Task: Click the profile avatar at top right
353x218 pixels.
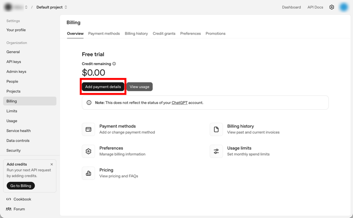Action: [x=343, y=7]
